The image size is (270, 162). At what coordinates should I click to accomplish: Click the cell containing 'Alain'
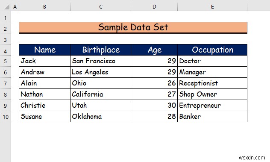44,83
